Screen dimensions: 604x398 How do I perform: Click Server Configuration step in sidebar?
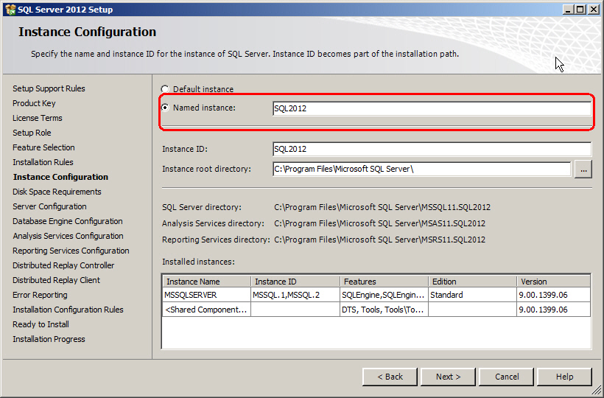click(49, 206)
